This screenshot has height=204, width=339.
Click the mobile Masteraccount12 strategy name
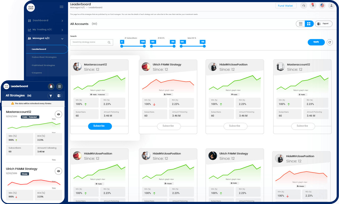coord(19,112)
